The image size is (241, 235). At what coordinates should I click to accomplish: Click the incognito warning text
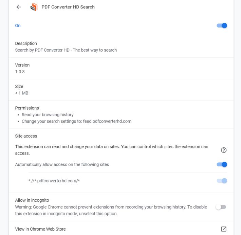coord(111,210)
